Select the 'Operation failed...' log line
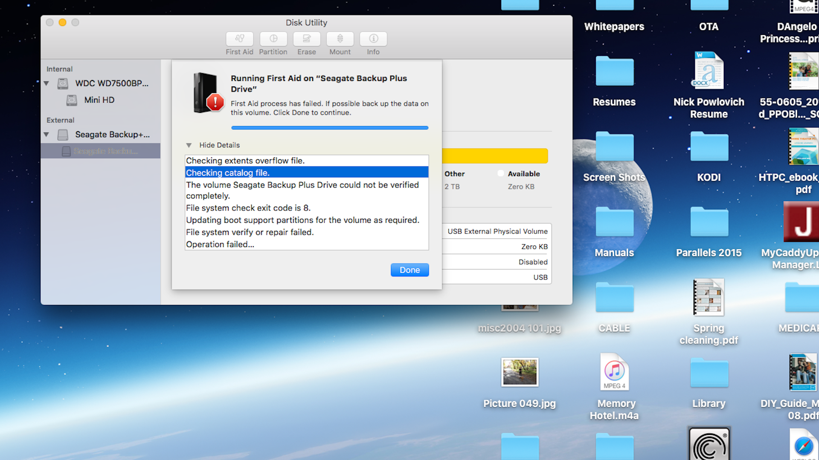The width and height of the screenshot is (819, 460). pyautogui.click(x=307, y=244)
